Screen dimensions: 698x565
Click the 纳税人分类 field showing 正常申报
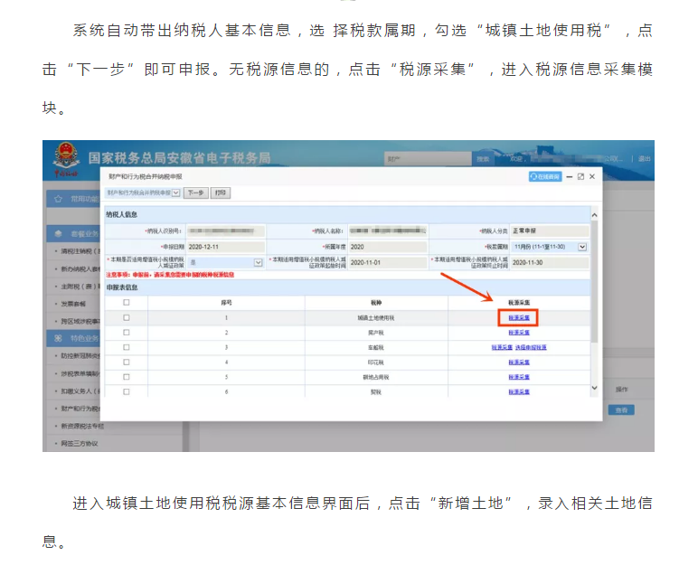click(x=550, y=231)
